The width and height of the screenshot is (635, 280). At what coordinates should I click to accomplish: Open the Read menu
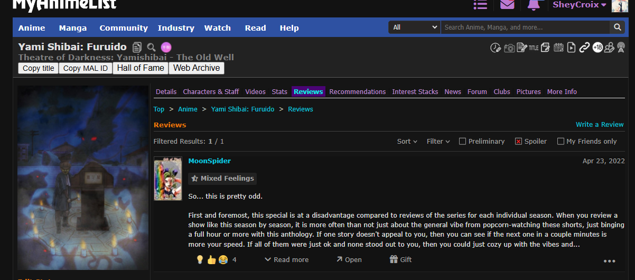coord(256,28)
